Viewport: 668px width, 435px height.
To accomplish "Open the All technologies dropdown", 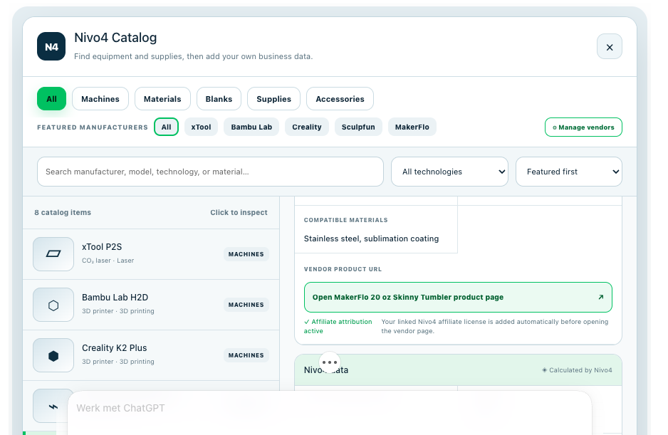I will [x=449, y=172].
